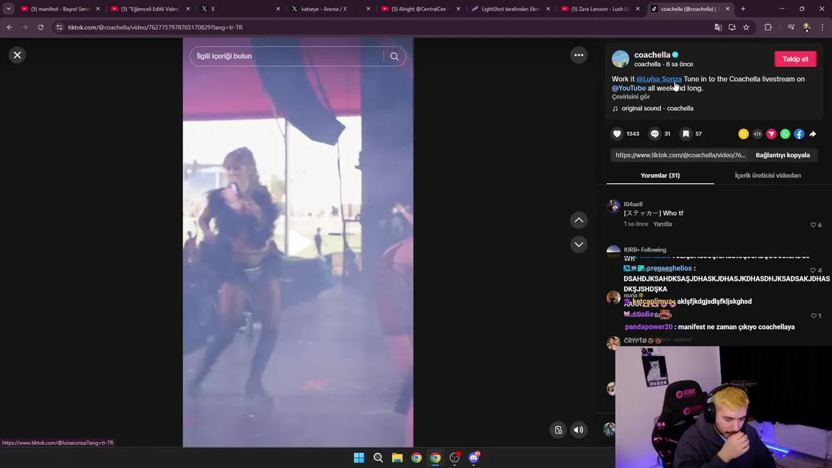Show translation with Çevirisini gör
832x468 pixels.
[x=630, y=97]
